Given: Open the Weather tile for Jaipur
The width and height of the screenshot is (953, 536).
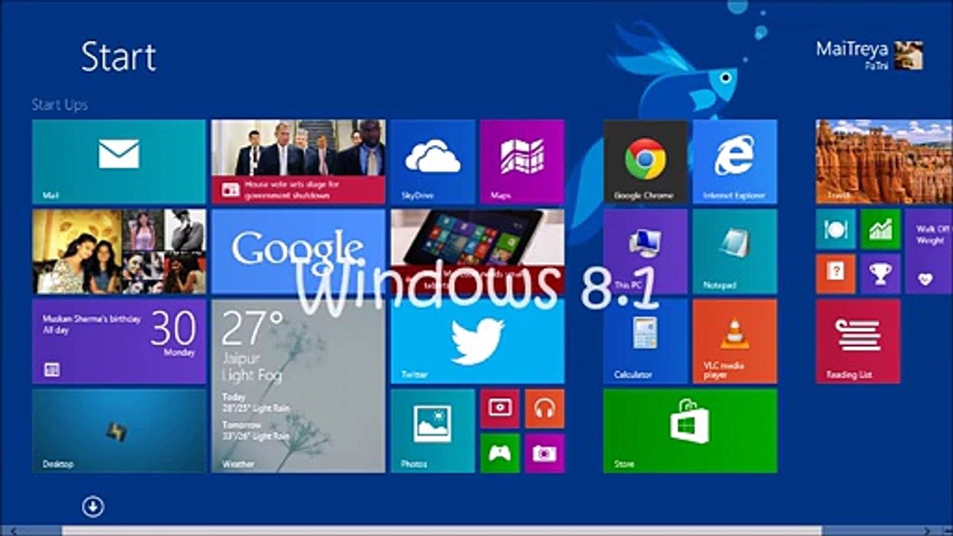Looking at the screenshot, I should [x=299, y=386].
